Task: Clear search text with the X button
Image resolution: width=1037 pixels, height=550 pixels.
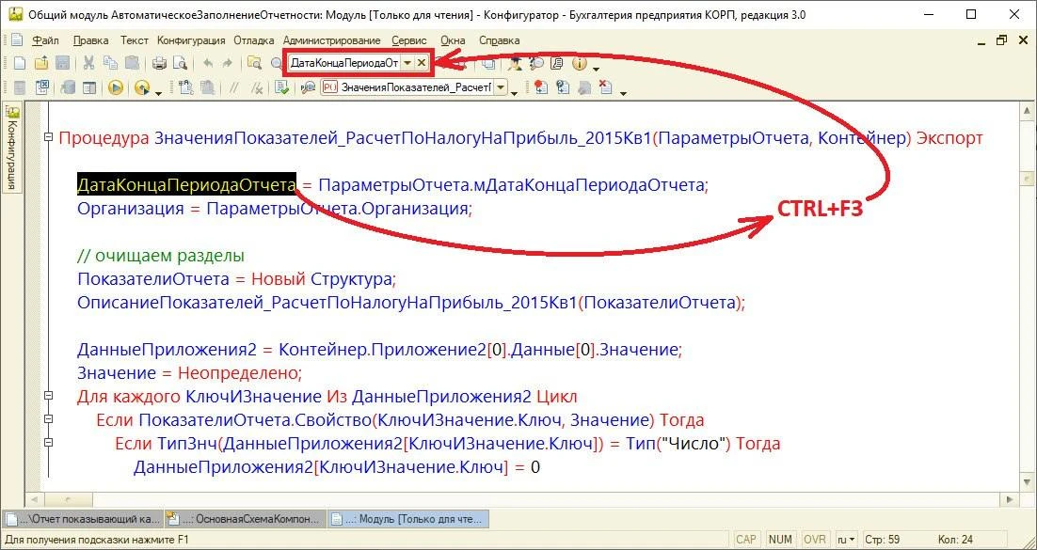Action: (422, 63)
